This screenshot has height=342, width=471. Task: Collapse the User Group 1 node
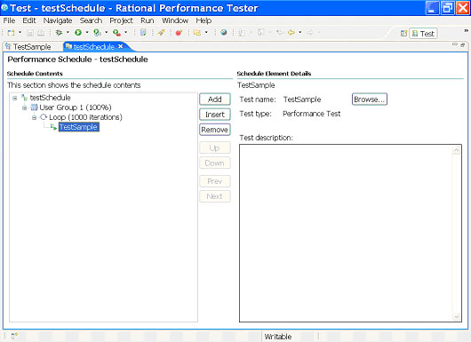click(x=24, y=107)
